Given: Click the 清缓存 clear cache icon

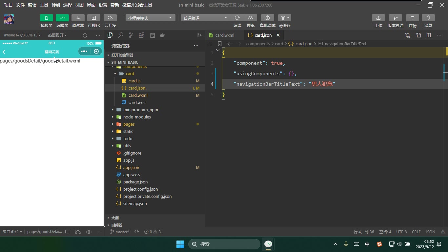Looking at the screenshot, I should (x=284, y=18).
